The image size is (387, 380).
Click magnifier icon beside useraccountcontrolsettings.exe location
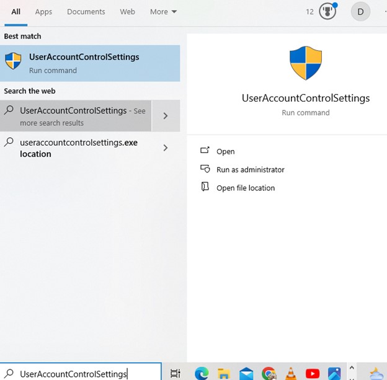pyautogui.click(x=9, y=143)
